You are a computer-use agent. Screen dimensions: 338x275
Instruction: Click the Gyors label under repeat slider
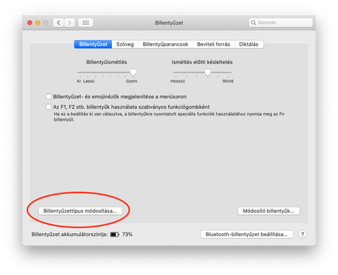click(x=132, y=81)
